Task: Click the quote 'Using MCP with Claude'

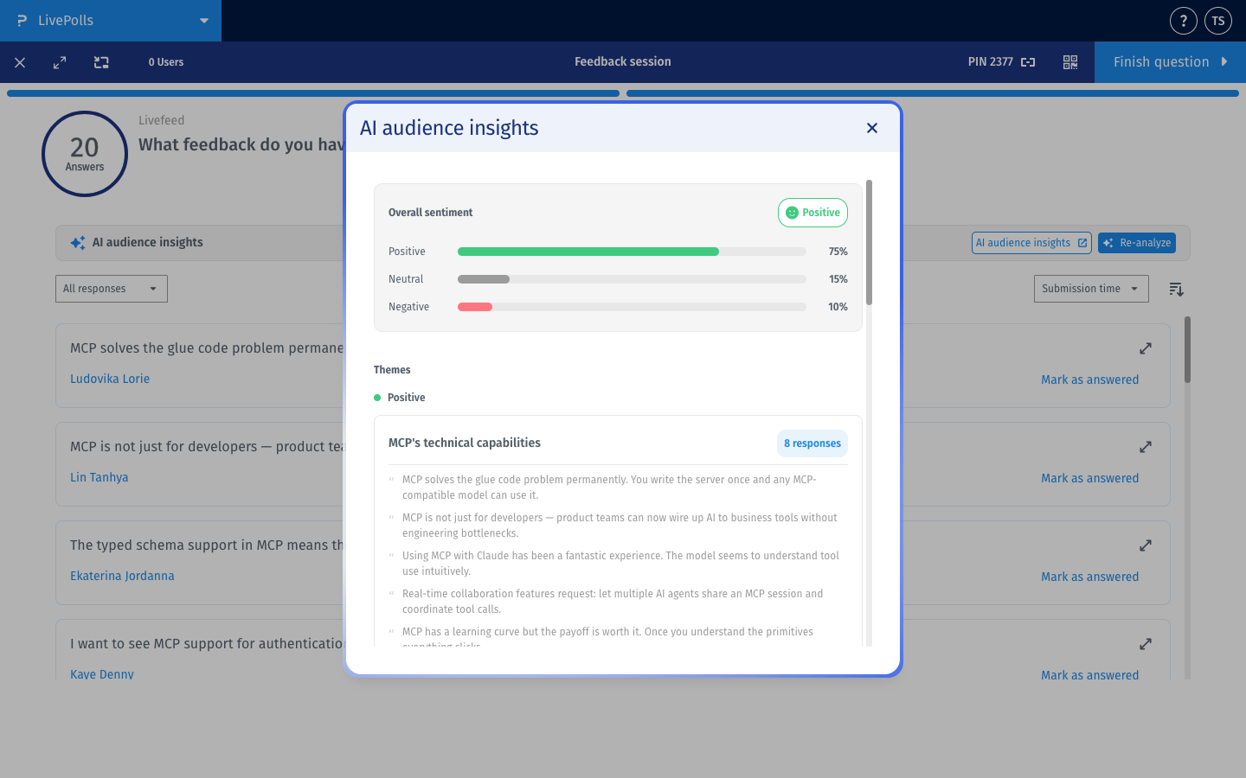Action: (620, 564)
